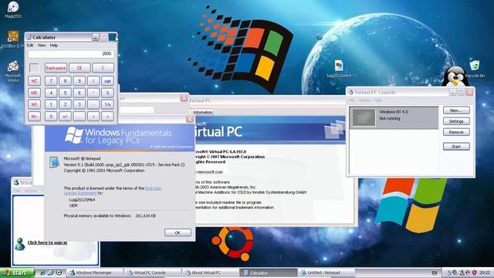Click Show Desktop in Quick Launch

[x=50, y=273]
